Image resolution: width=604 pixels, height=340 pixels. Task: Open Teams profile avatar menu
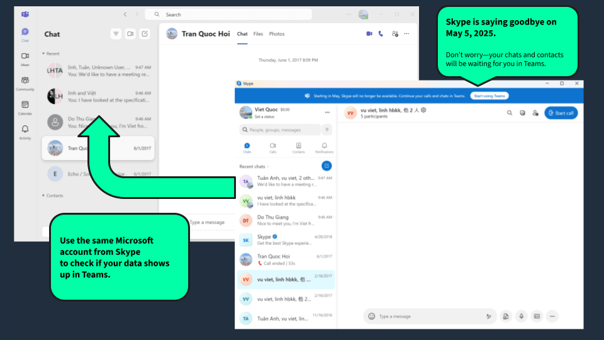363,14
